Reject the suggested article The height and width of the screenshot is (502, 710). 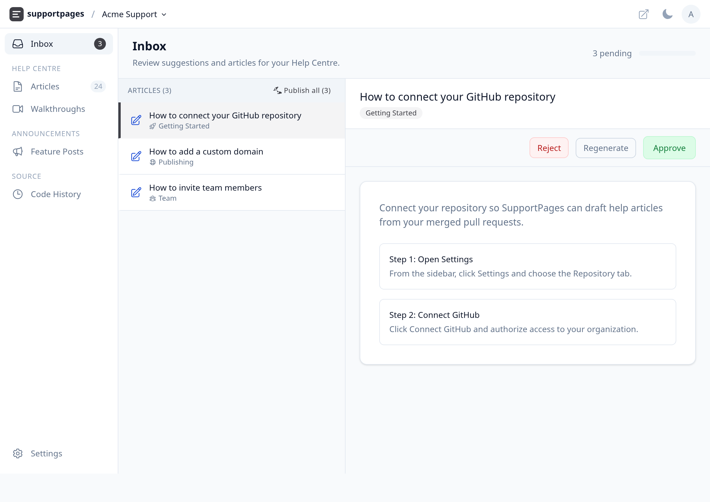click(549, 148)
